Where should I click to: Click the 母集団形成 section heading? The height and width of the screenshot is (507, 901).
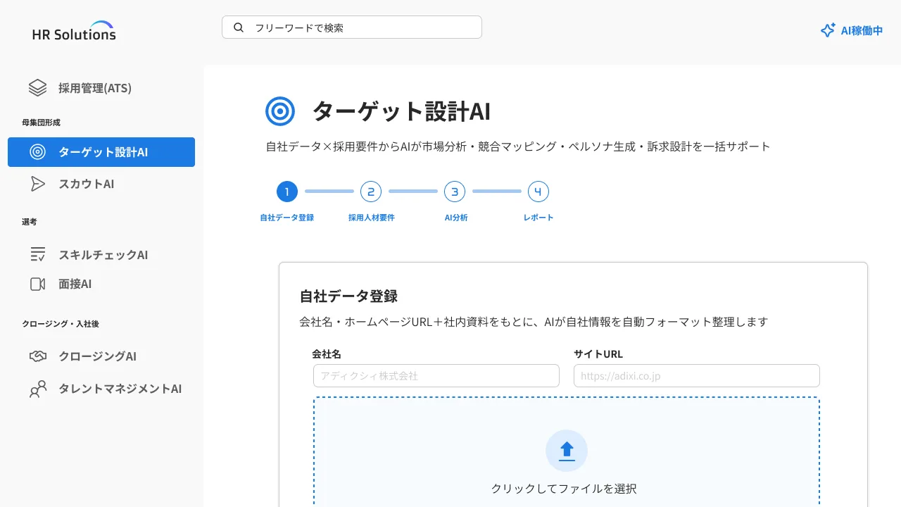point(41,123)
